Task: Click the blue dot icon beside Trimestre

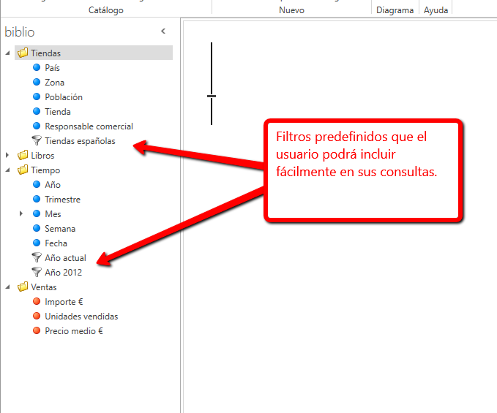Action: point(37,200)
